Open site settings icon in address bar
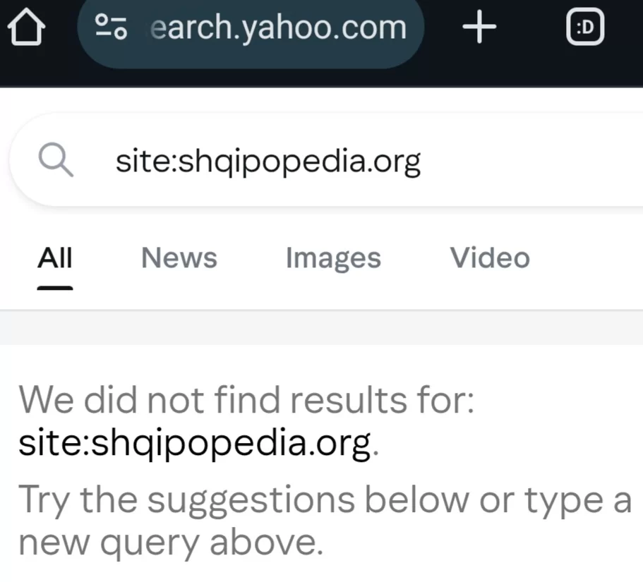The width and height of the screenshot is (643, 582). [112, 27]
